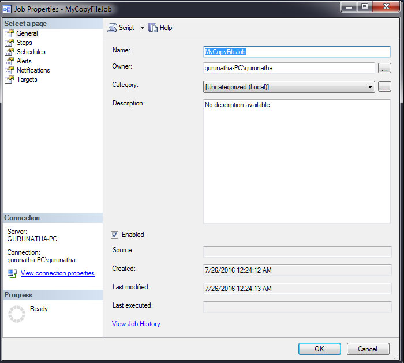The height and width of the screenshot is (363, 404).
Task: Click the Notifications page icon
Action: pyautogui.click(x=9, y=70)
